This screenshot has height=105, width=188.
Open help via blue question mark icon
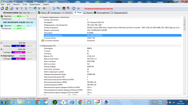74,8
